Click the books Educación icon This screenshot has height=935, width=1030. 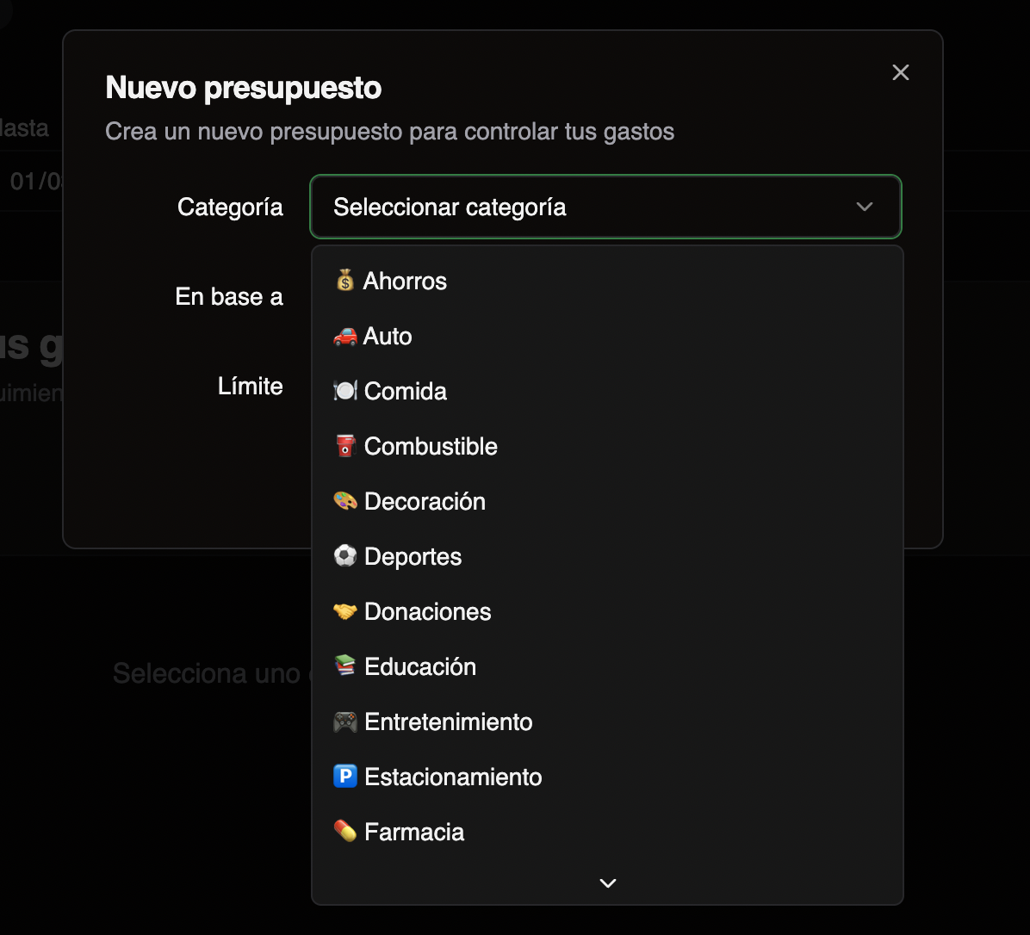point(344,666)
